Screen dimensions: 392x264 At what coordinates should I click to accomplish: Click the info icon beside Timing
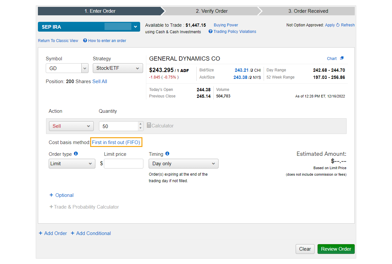tap(167, 154)
